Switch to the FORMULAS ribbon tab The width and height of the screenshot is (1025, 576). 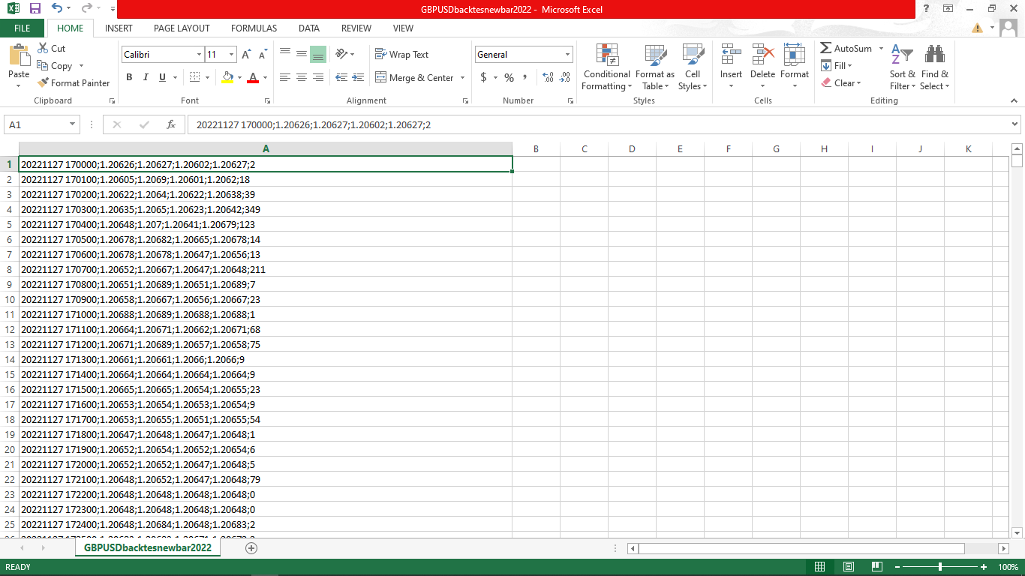tap(254, 28)
